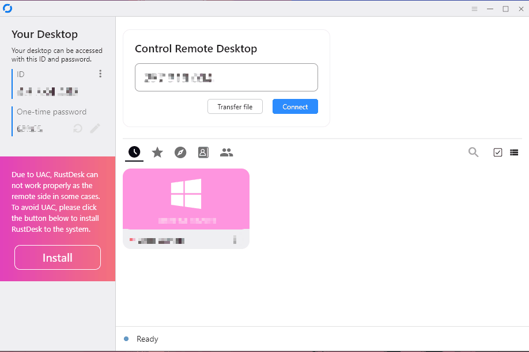529x352 pixels.
Task: Switch to the Recent sessions tab
Action: 134,152
